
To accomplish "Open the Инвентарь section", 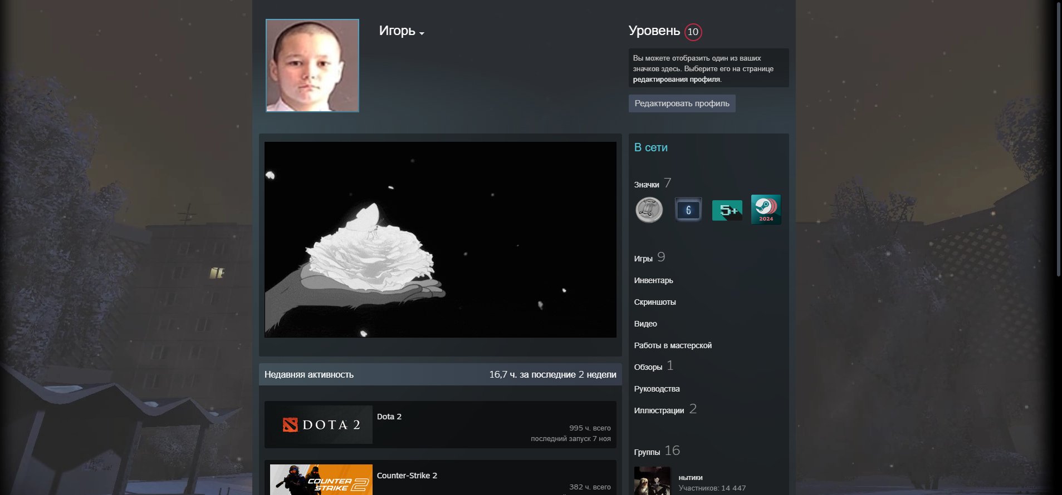I will (653, 280).
